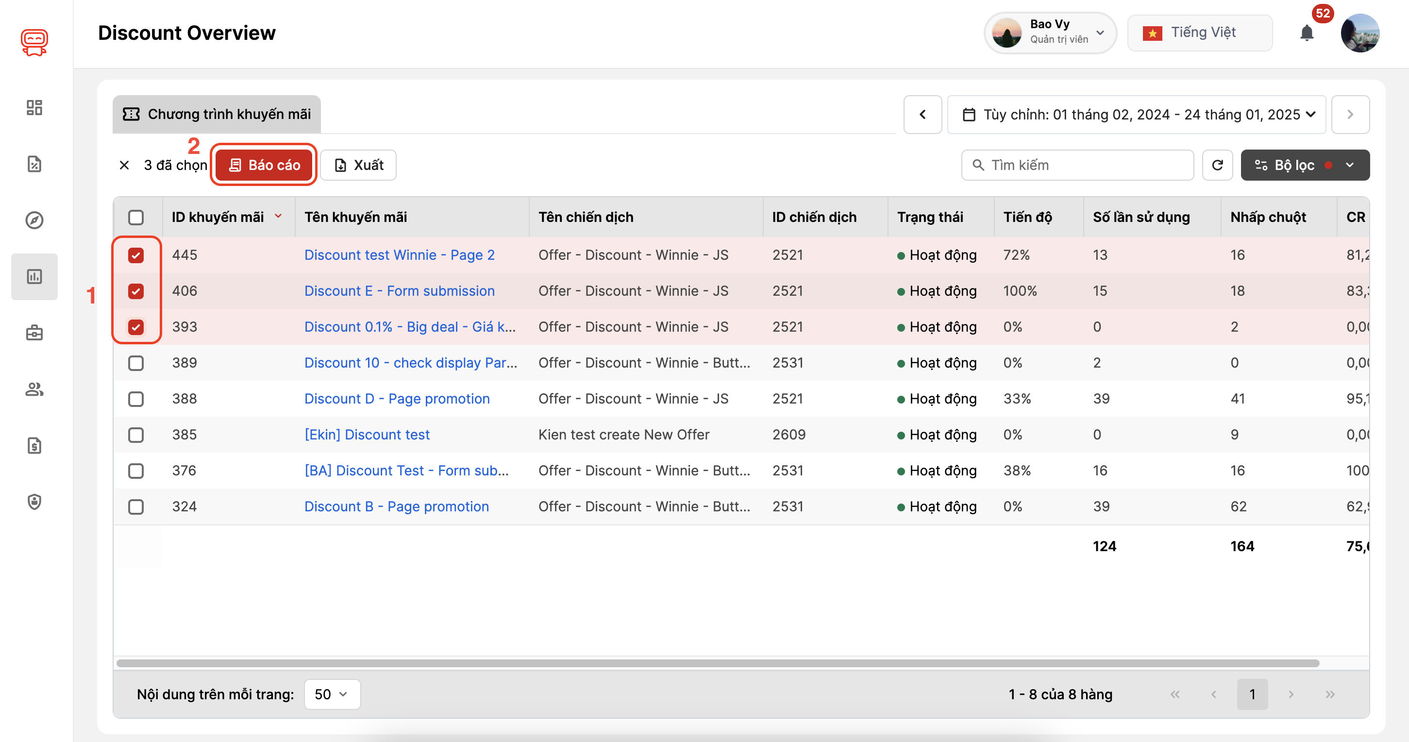The image size is (1409, 742).
Task: Toggle the select-all header checkbox
Action: [135, 217]
